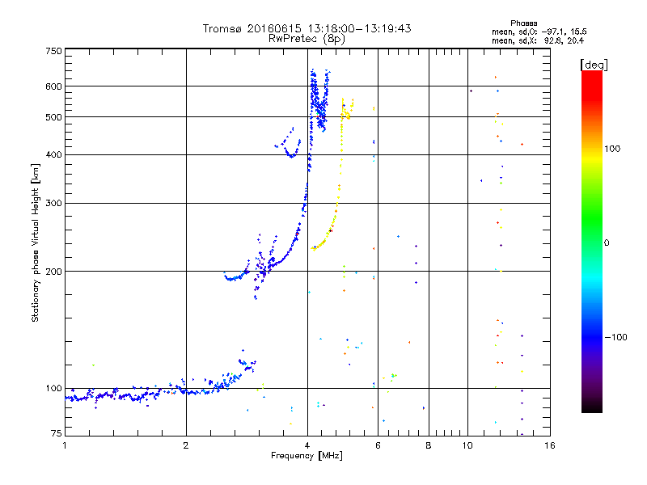
Task: Click the x-axis tick label '16'
Action: coord(550,445)
